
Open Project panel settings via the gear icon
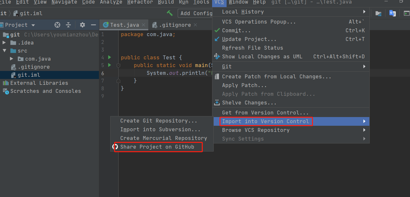click(x=82, y=25)
